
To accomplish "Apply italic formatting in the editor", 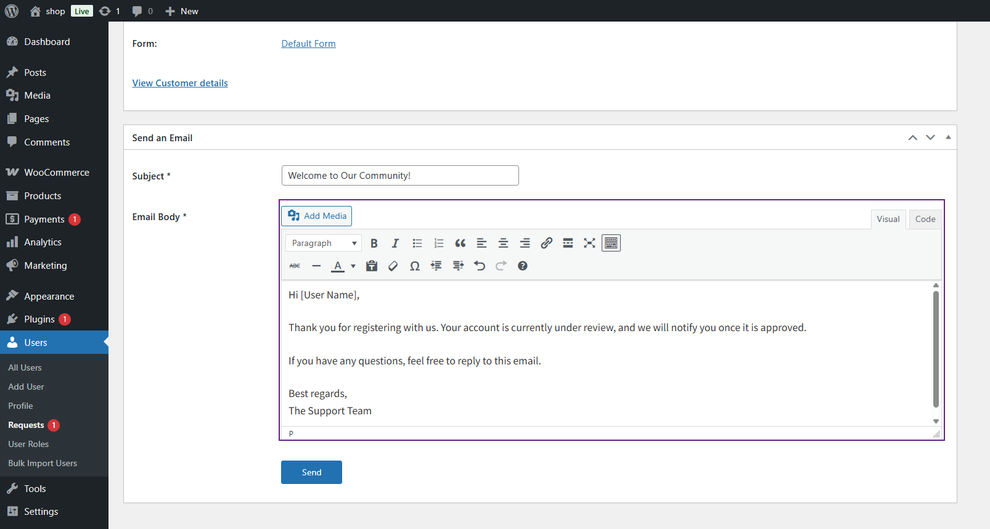I will coord(395,244).
